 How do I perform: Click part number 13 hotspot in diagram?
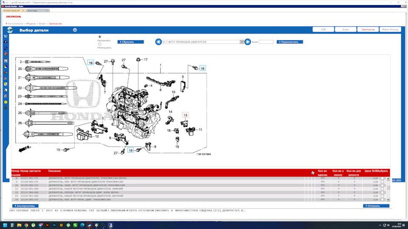[x=185, y=115]
